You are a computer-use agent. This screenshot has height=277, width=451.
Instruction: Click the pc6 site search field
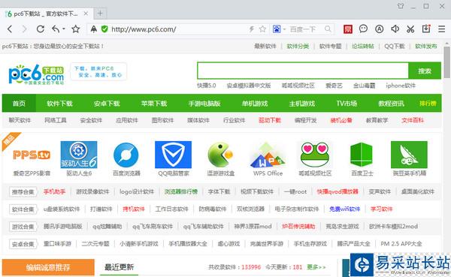point(303,71)
